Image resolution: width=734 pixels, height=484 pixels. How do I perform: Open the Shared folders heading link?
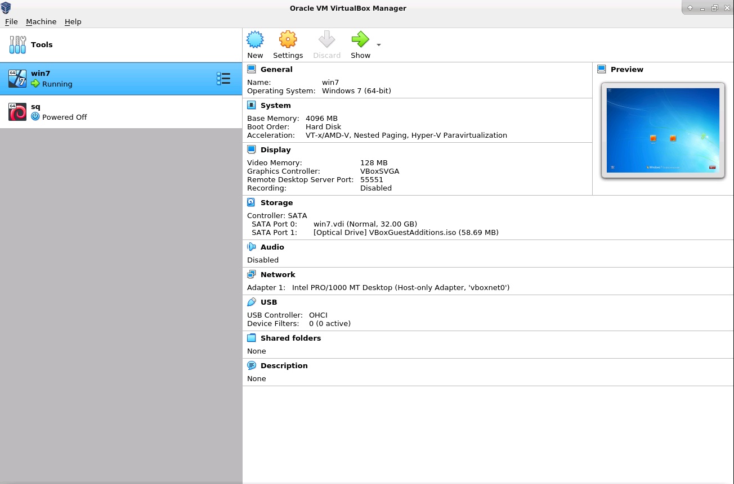[291, 338]
